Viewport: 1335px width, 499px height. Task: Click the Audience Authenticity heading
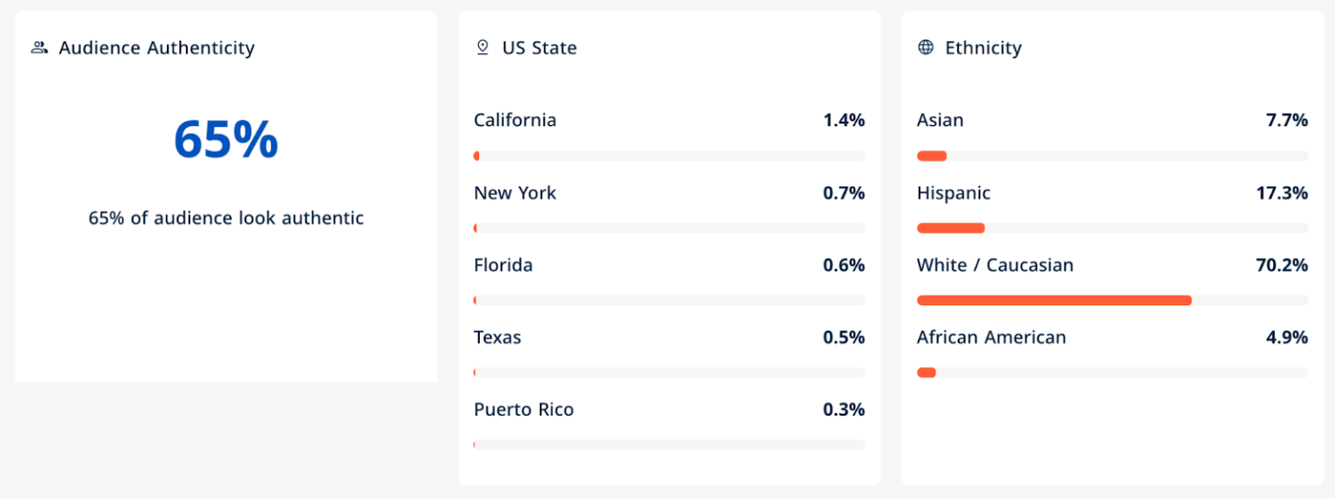pos(156,48)
